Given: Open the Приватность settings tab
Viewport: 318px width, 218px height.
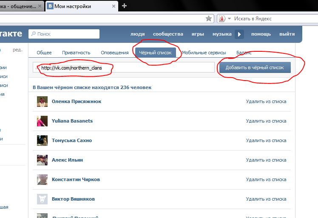Looking at the screenshot, I should (x=76, y=53).
